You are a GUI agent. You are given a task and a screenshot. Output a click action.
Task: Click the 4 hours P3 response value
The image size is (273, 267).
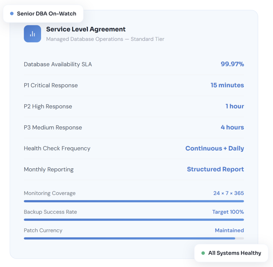tap(232, 127)
